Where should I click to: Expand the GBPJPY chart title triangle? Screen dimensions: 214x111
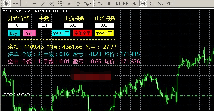pos(4,11)
